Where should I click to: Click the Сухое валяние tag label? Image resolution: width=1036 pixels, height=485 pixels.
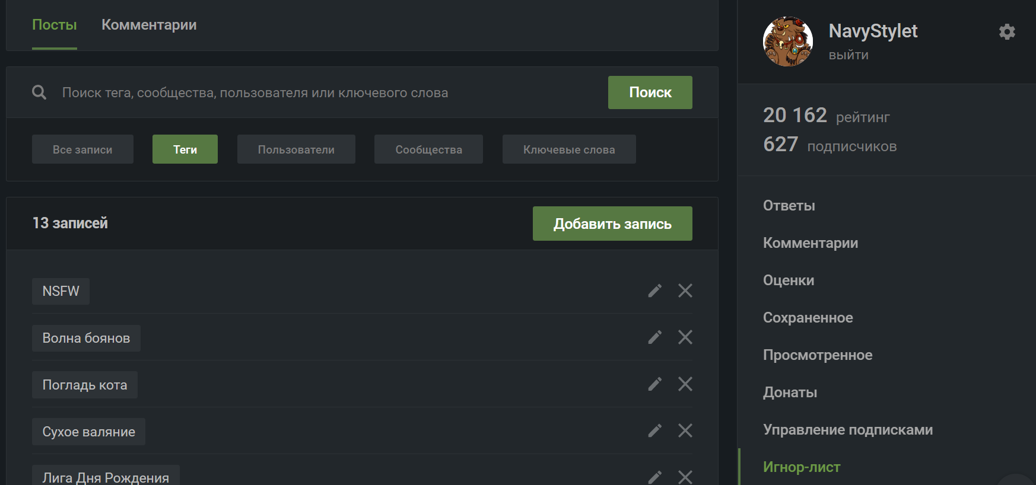88,432
